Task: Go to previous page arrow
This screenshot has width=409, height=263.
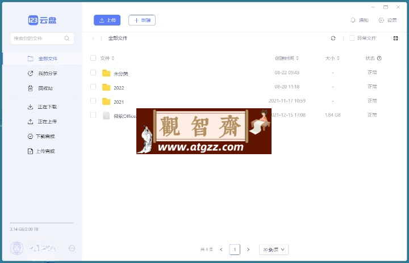Action: click(221, 249)
